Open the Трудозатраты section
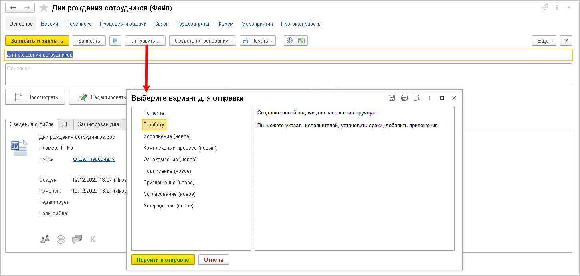The image size is (580, 276). click(x=193, y=24)
